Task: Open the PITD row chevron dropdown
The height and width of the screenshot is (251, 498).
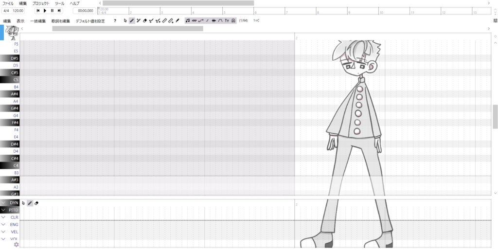Action: point(3,210)
